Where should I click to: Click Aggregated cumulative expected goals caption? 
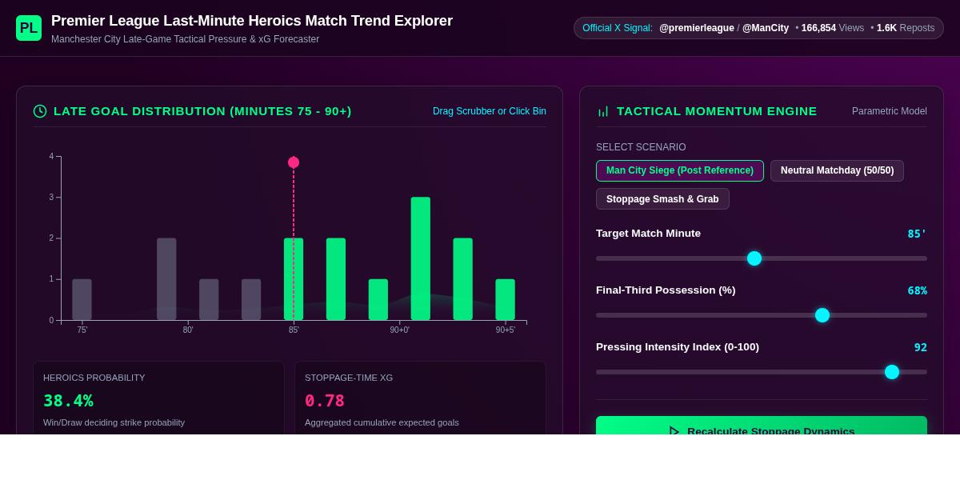pyautogui.click(x=382, y=422)
